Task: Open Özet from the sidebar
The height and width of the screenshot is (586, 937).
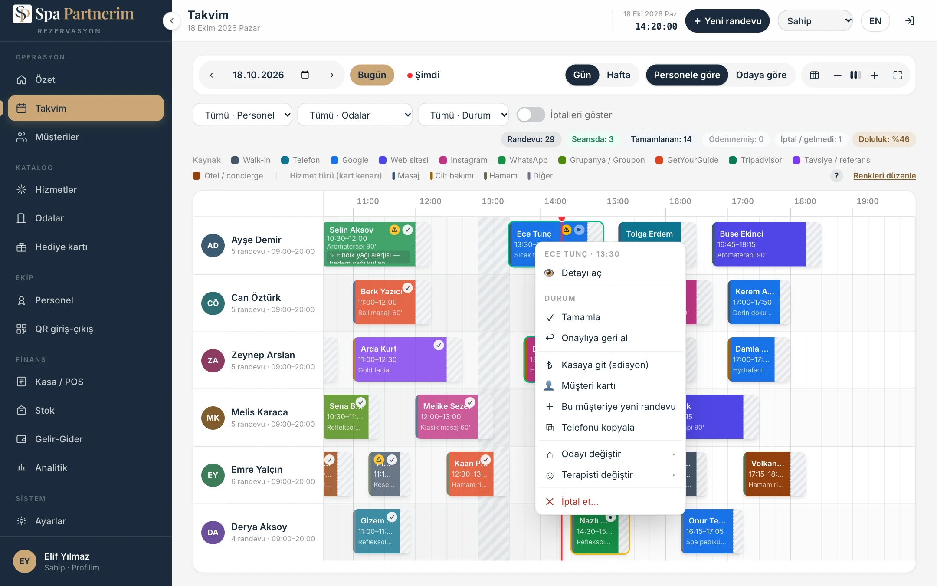Action: pos(86,80)
